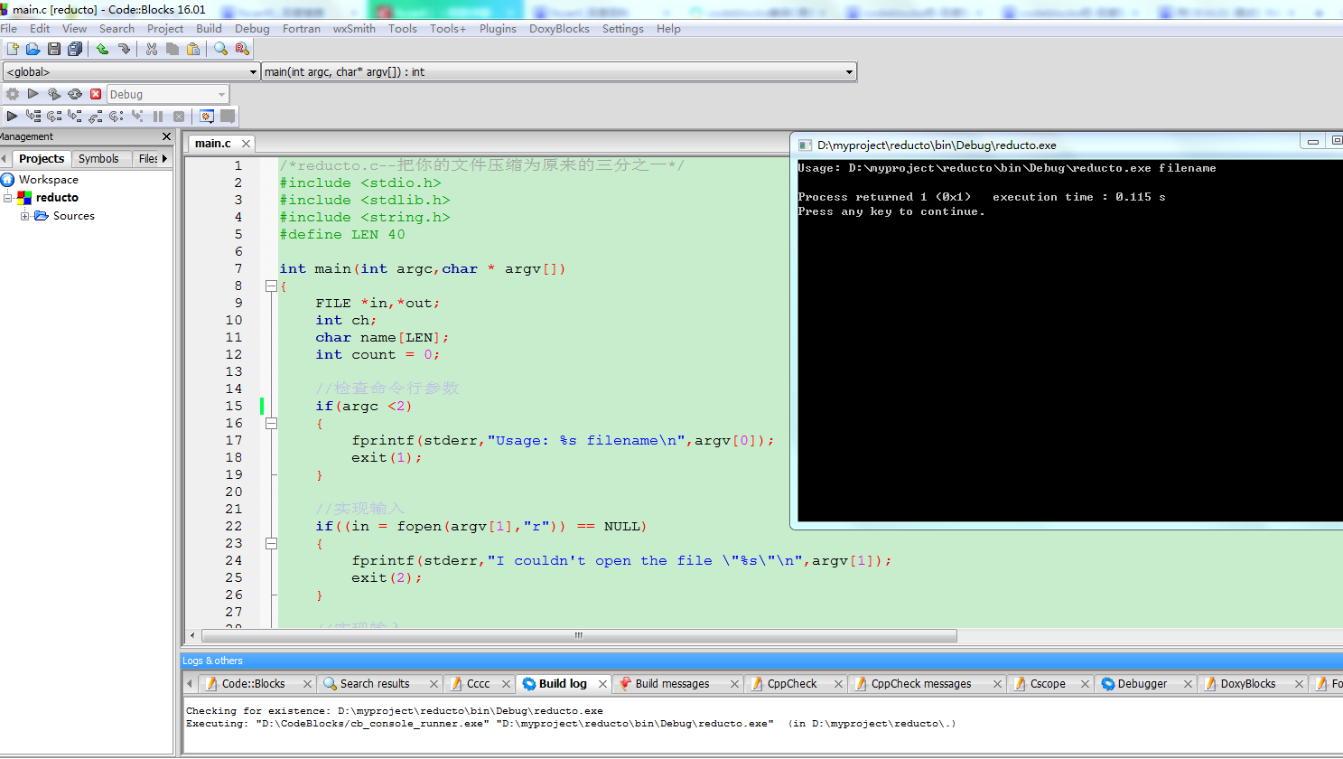The image size is (1343, 759).
Task: Switch to the Build messages tab
Action: (x=672, y=684)
